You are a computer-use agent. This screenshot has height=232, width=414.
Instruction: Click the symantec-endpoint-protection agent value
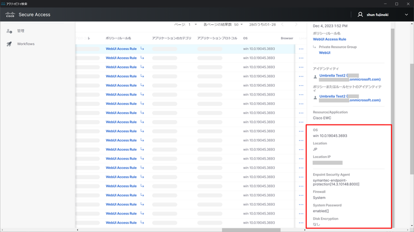pyautogui.click(x=336, y=182)
